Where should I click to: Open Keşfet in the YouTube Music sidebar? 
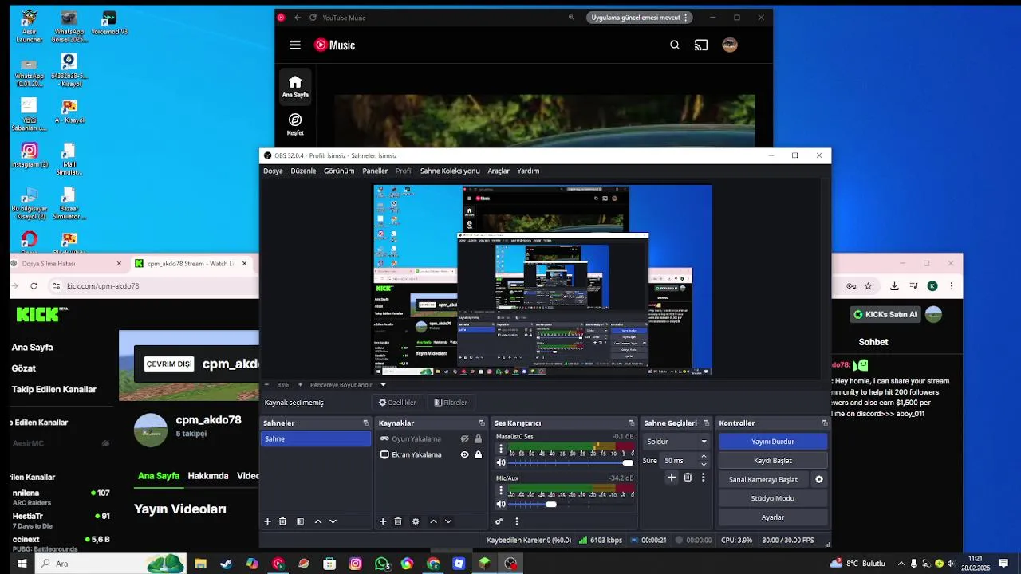tap(295, 124)
